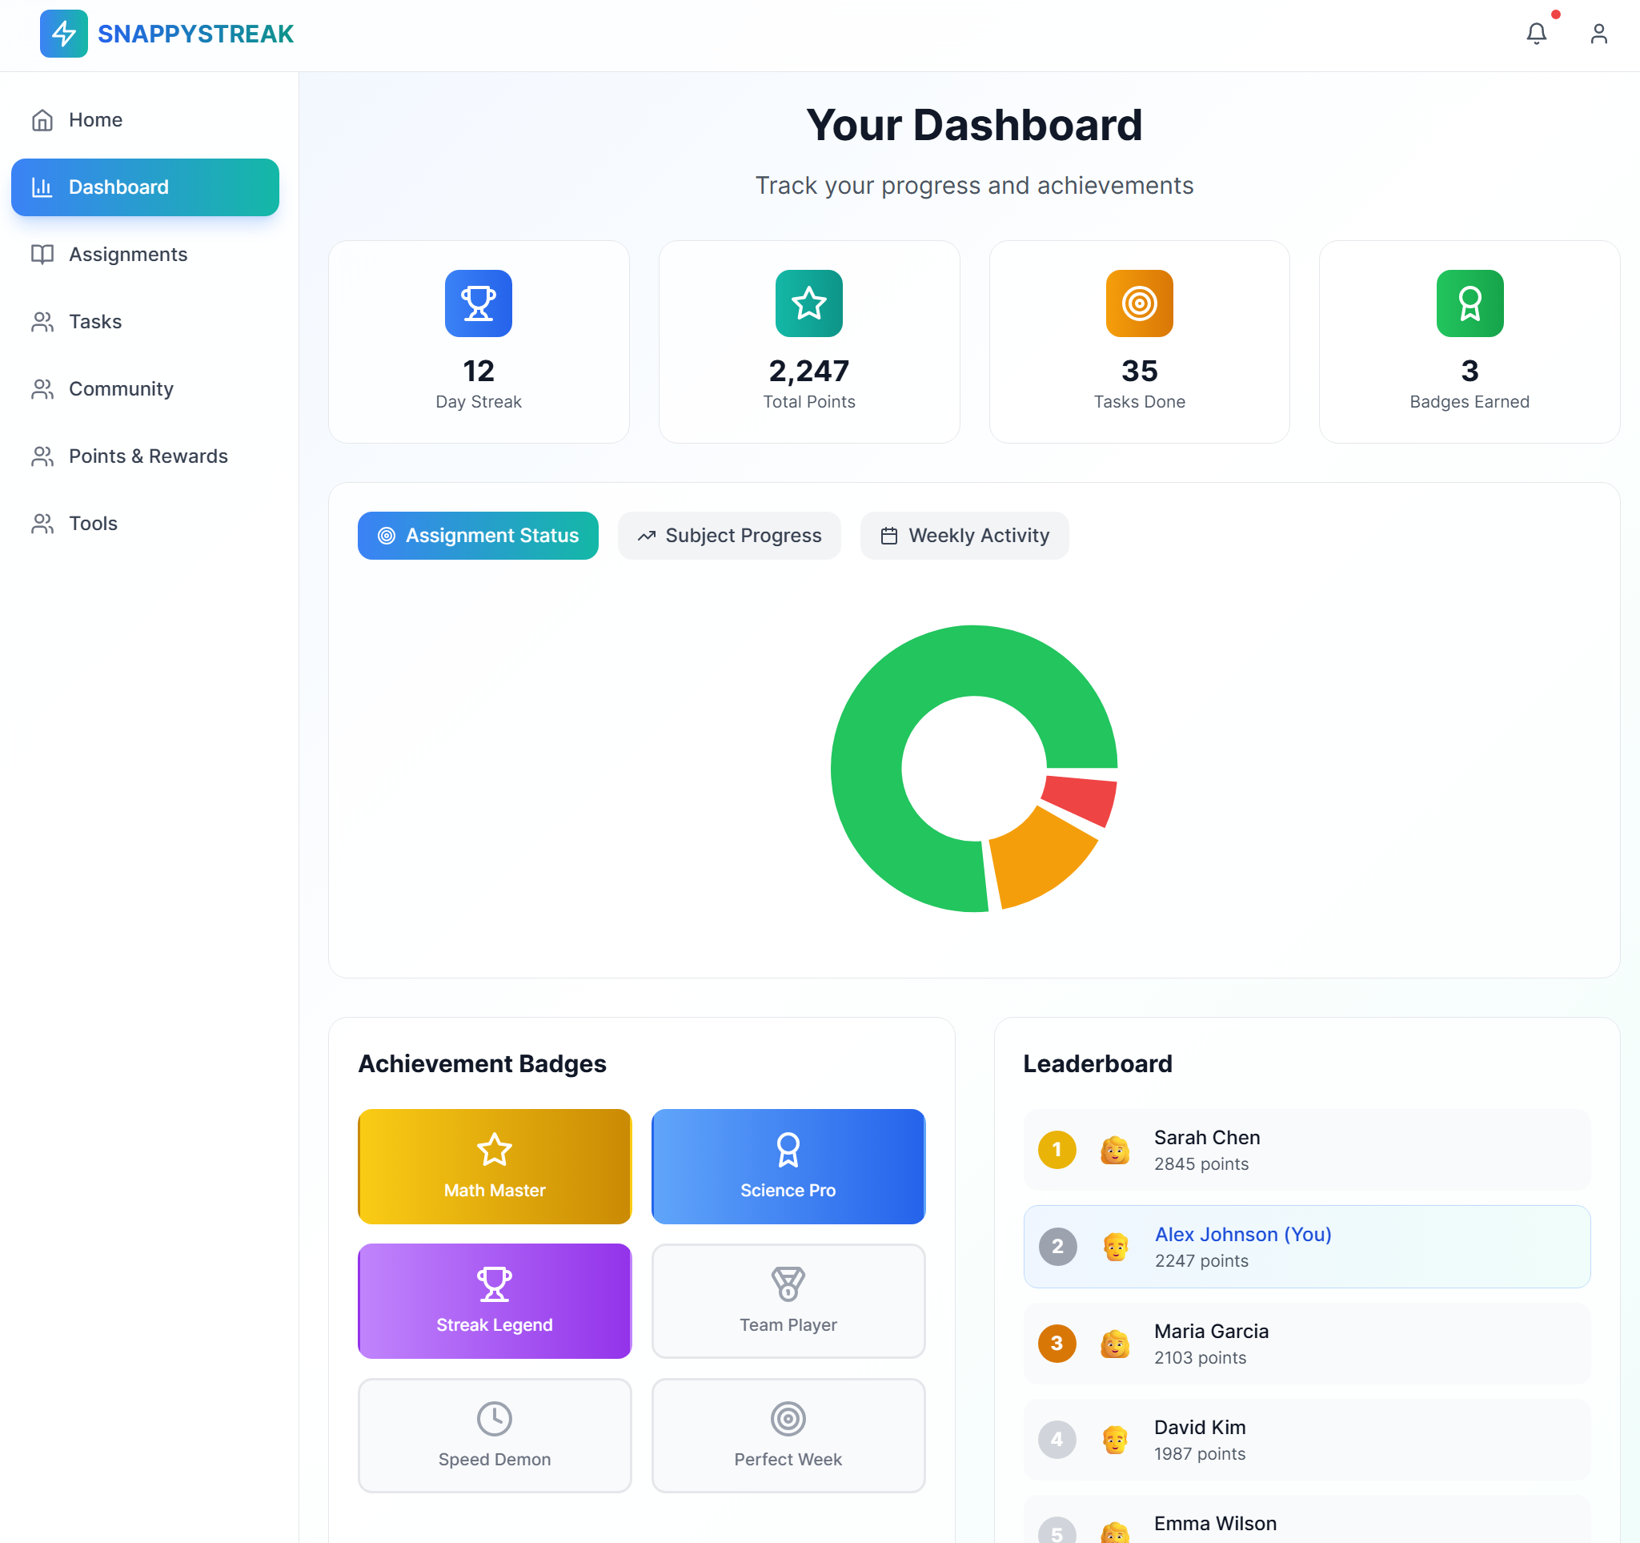
Task: Click the locked Team Player badge
Action: click(788, 1300)
